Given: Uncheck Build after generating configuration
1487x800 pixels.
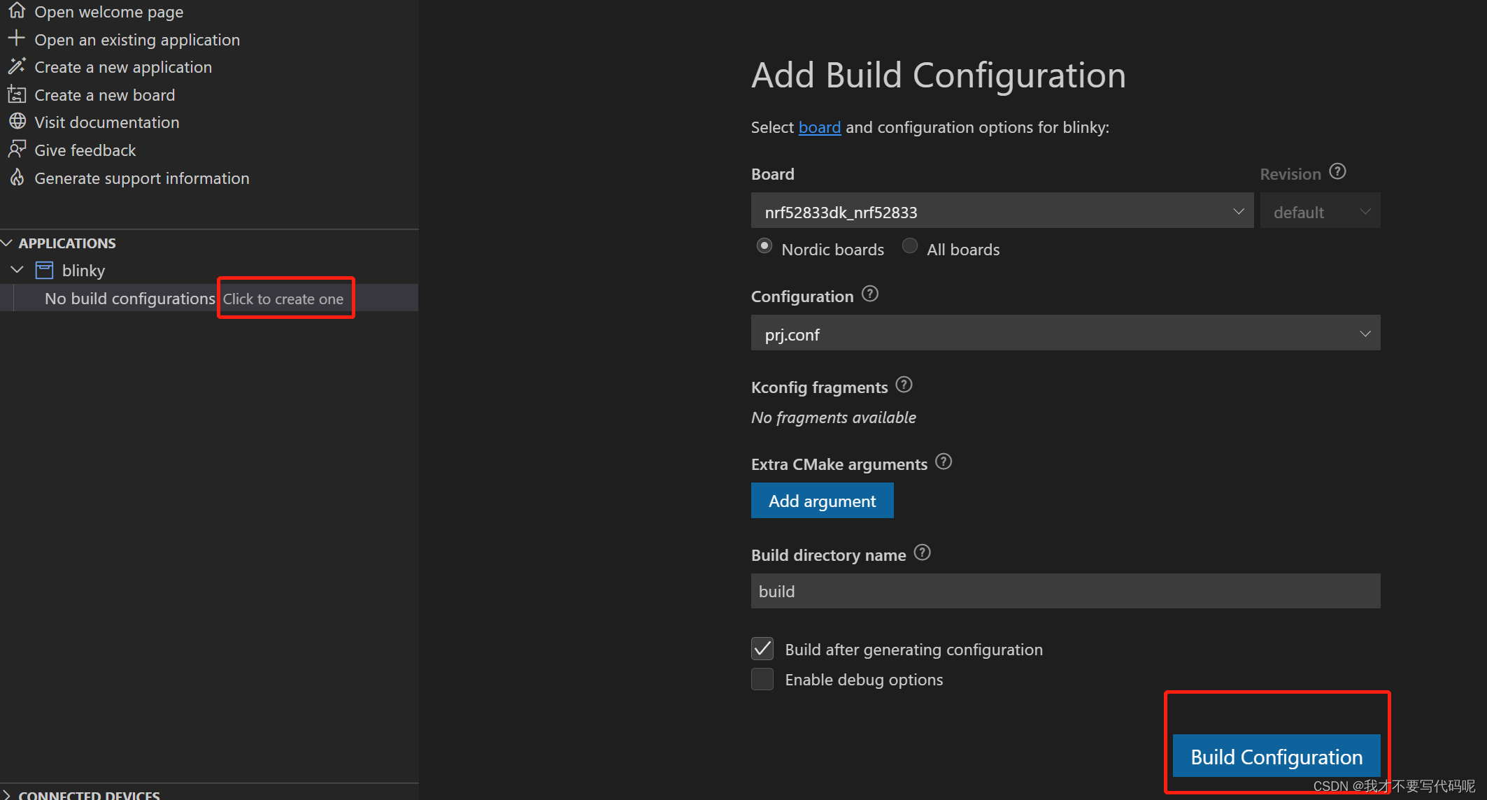Looking at the screenshot, I should pyautogui.click(x=762, y=649).
